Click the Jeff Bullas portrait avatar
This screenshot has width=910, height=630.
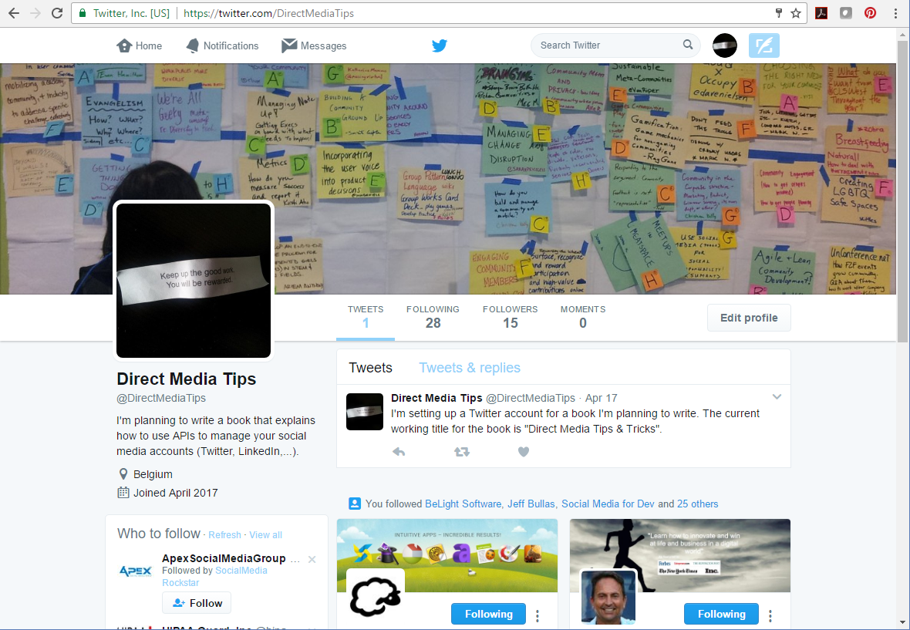pyautogui.click(x=608, y=597)
